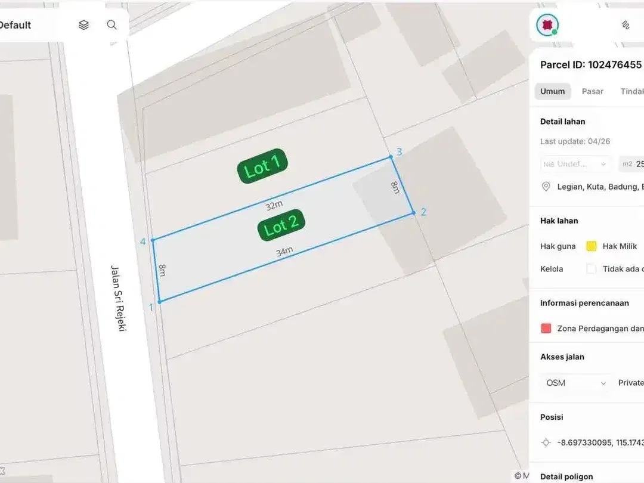Open the user profile avatar
The height and width of the screenshot is (483, 644).
(x=547, y=24)
